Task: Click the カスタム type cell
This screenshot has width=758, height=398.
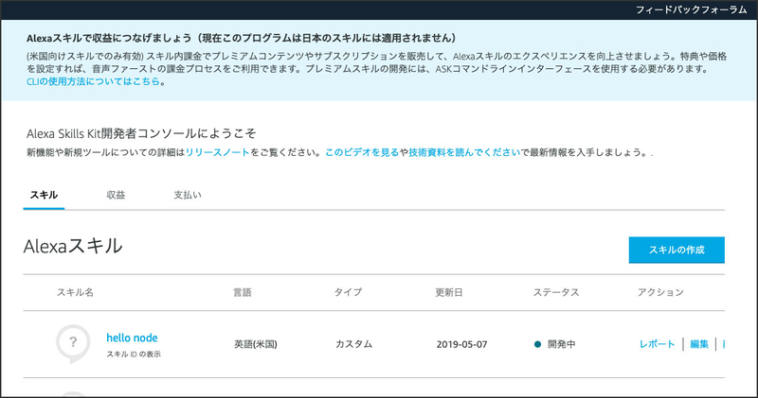Action: point(353,344)
